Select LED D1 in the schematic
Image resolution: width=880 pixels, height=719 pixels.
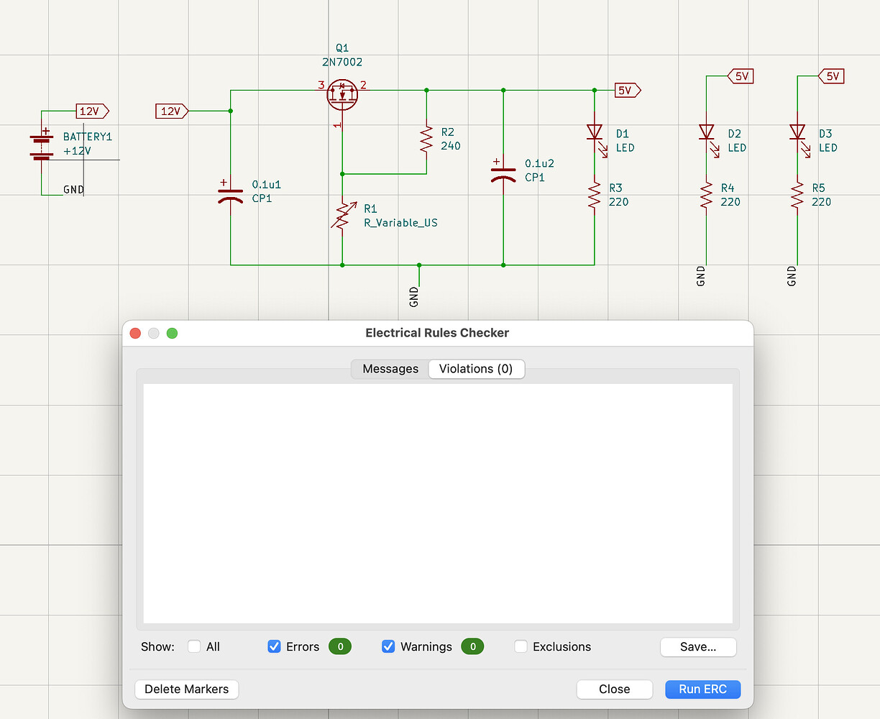pyautogui.click(x=594, y=133)
